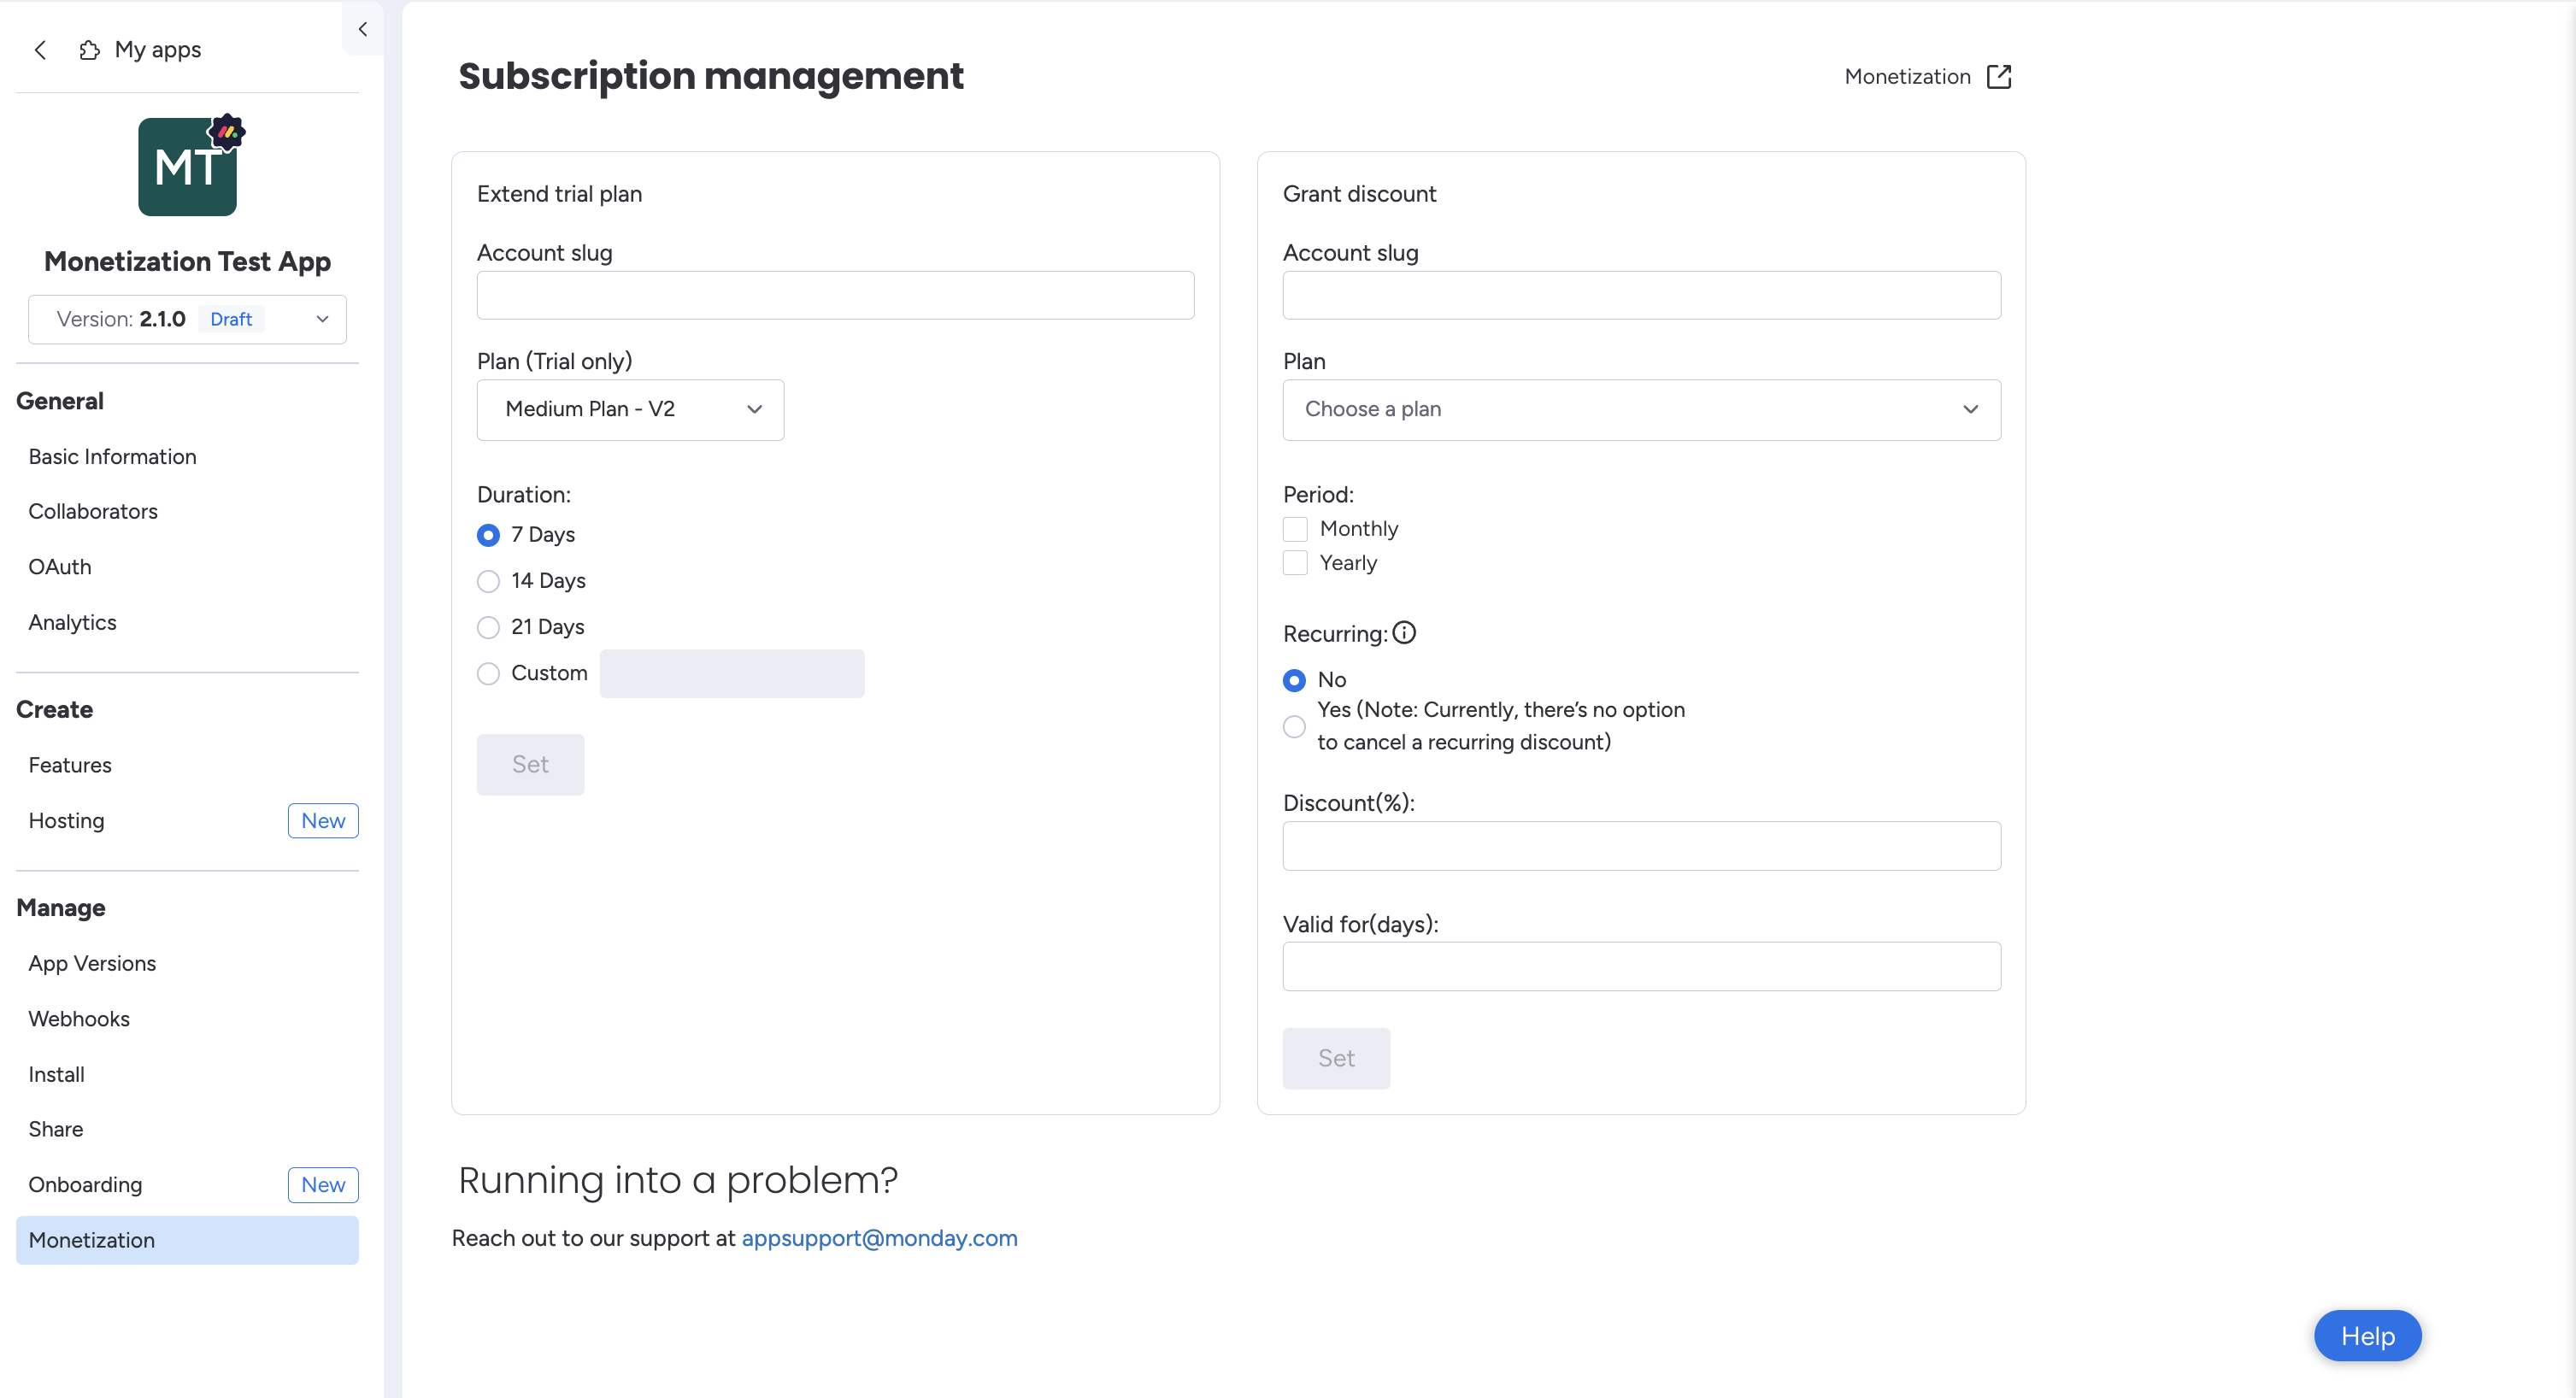
Task: Click the My apps puzzle icon
Action: [89, 50]
